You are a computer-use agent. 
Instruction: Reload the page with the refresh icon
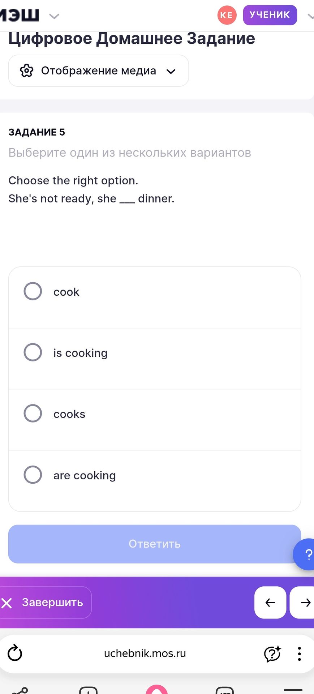(x=15, y=653)
